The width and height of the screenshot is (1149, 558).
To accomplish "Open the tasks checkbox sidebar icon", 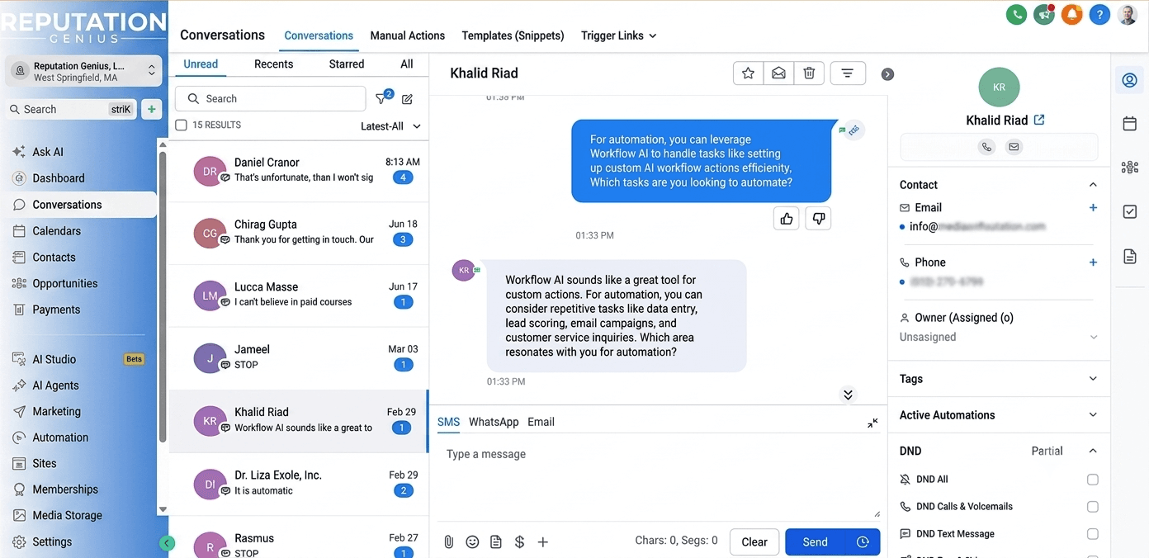I will (x=1130, y=212).
